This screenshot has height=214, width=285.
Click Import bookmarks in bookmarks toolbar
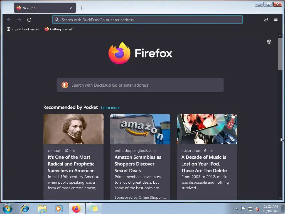click(x=24, y=29)
